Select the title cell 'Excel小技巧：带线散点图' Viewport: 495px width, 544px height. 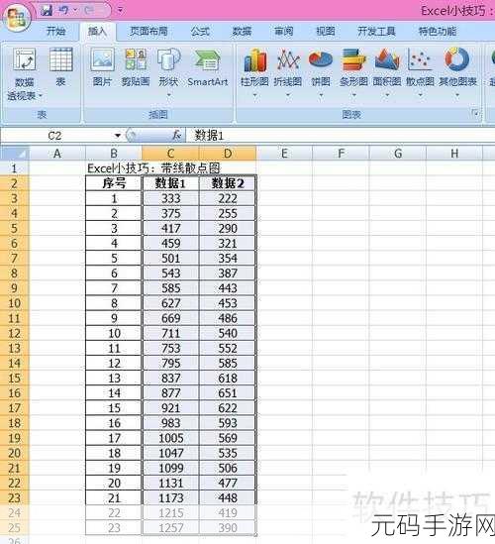[x=153, y=168]
